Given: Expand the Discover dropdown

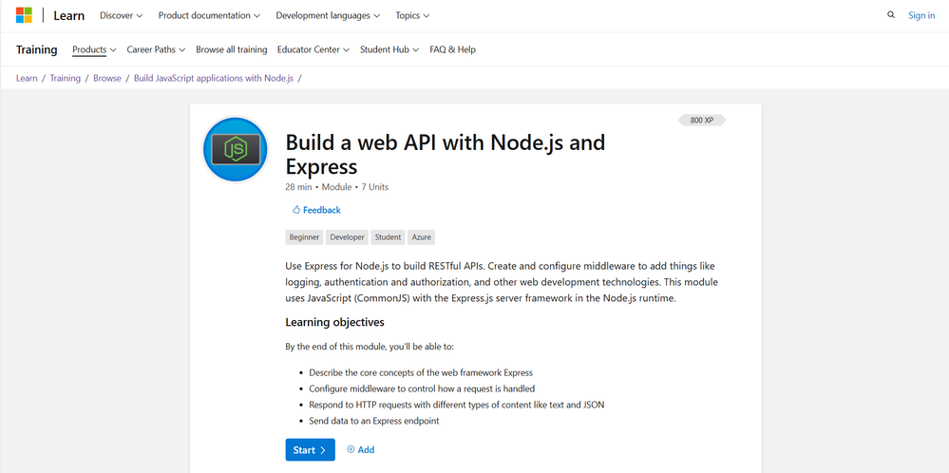Looking at the screenshot, I should [x=121, y=16].
